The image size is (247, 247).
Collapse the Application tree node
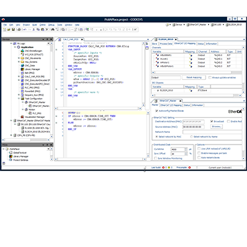point(15,47)
